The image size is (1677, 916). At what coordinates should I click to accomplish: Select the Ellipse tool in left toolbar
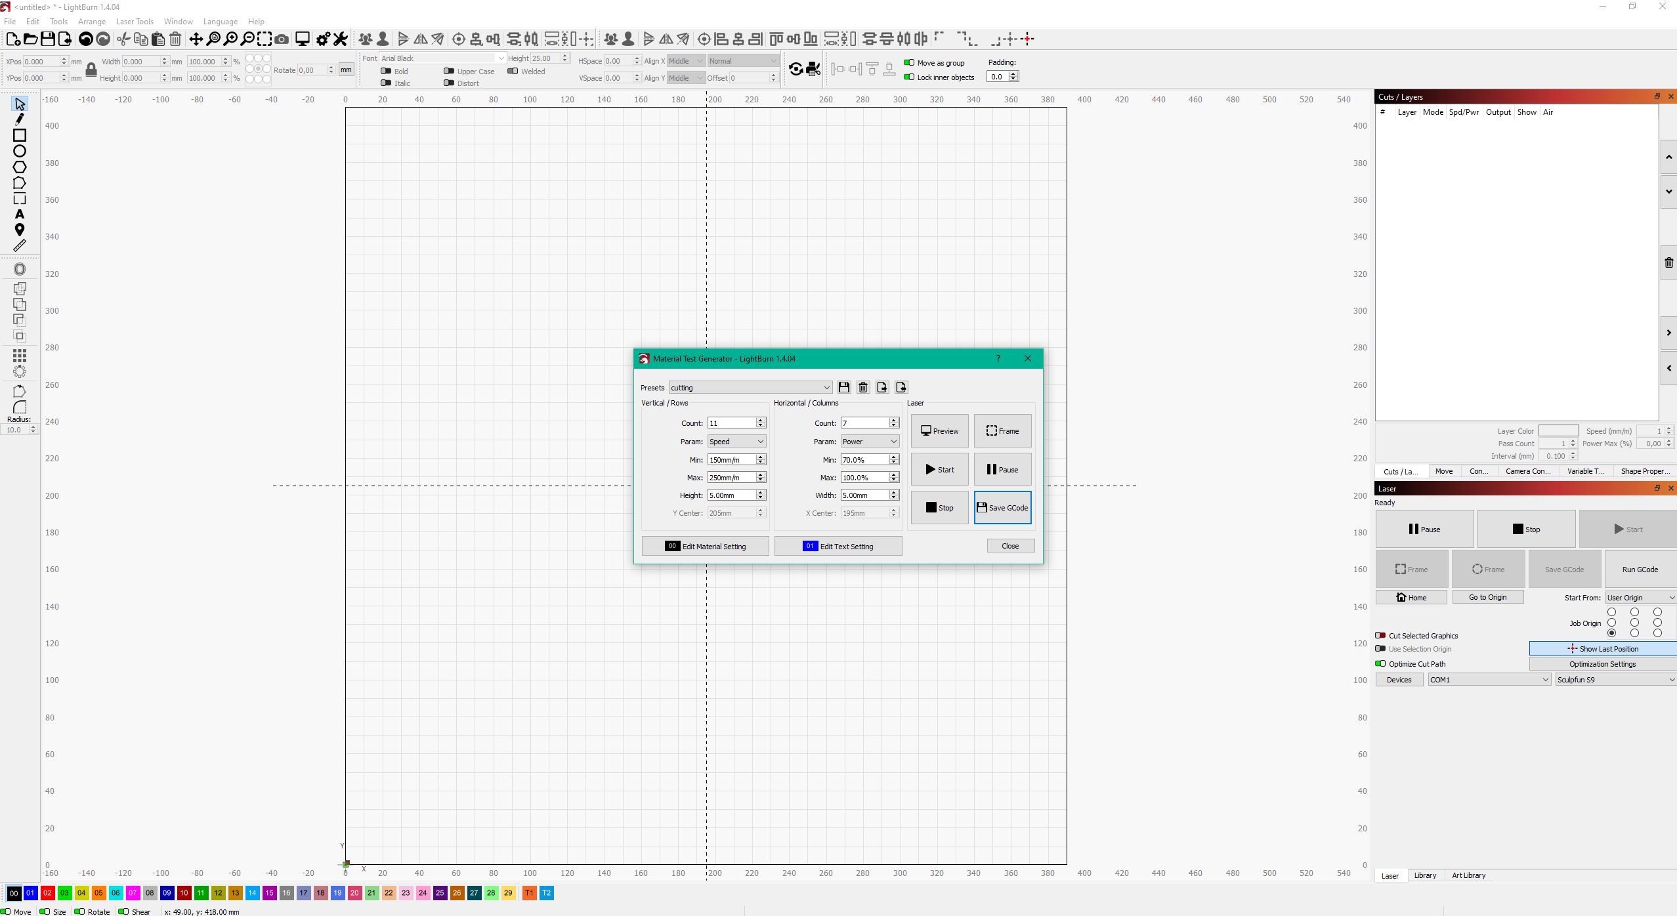tap(20, 151)
